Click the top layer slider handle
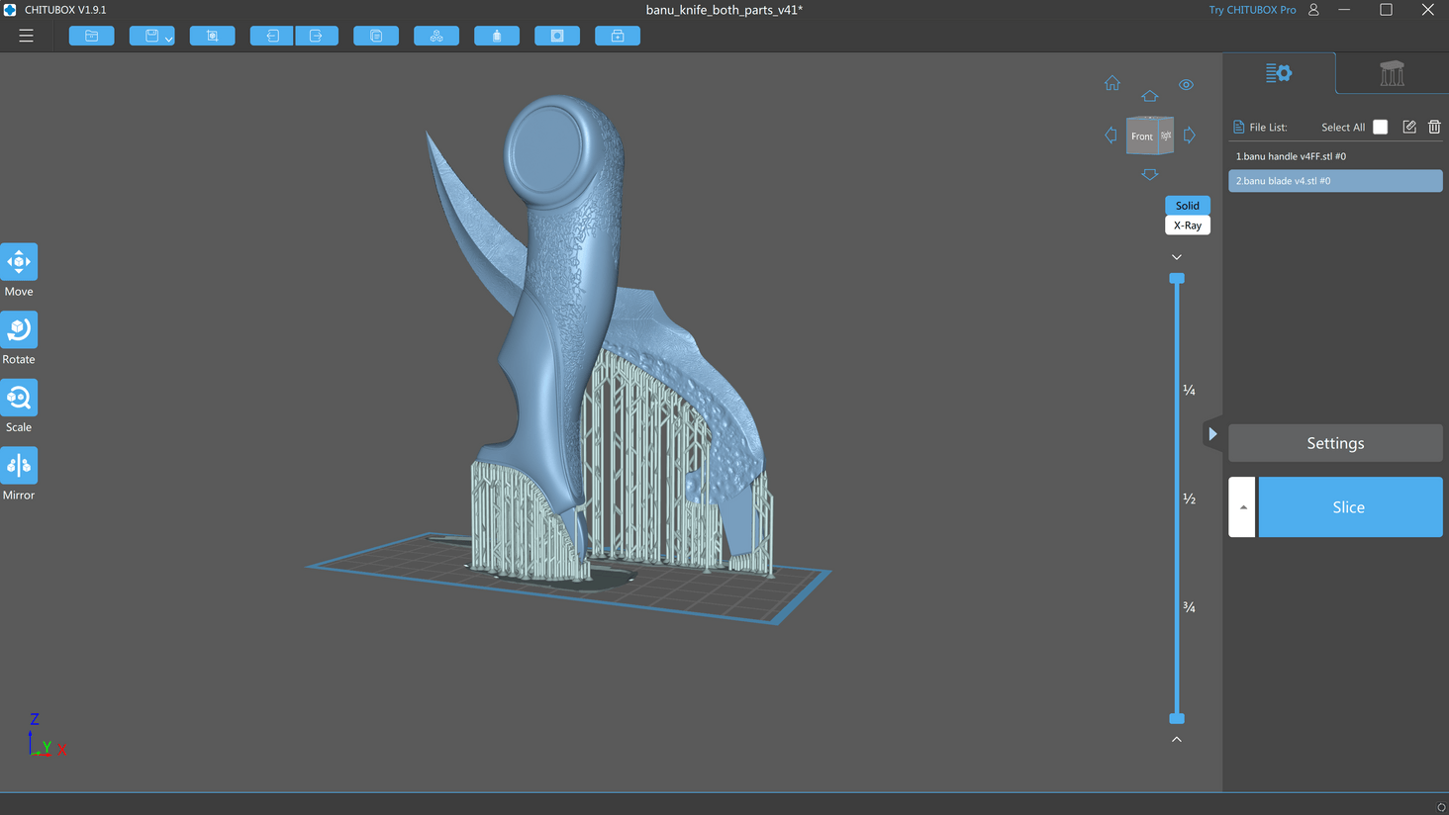 click(1177, 279)
